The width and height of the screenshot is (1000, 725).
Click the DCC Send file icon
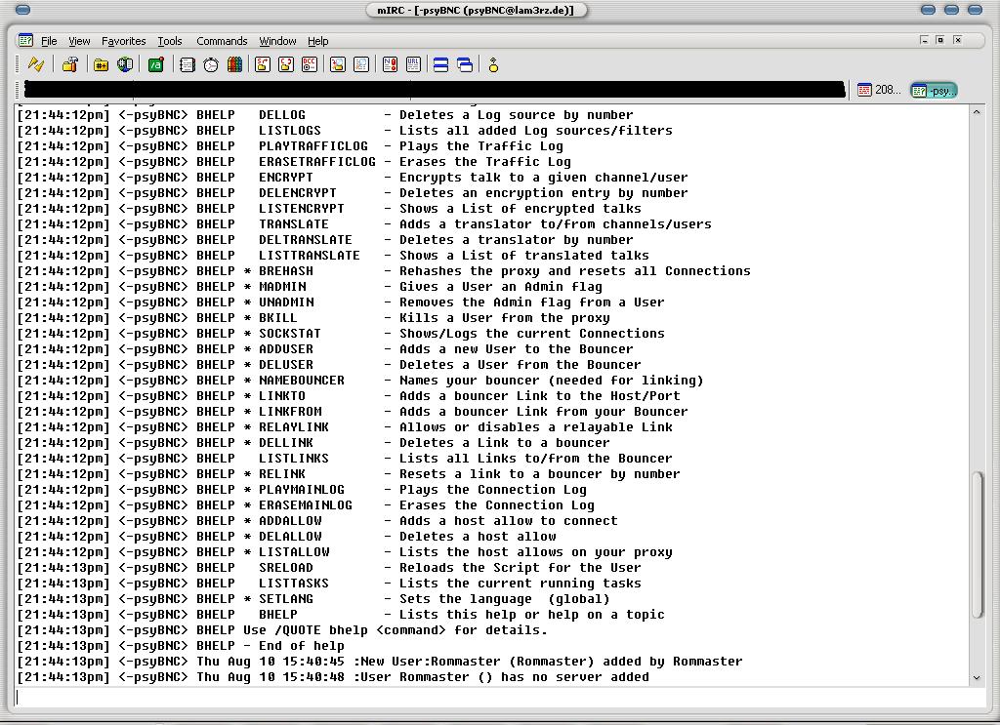[x=262, y=64]
